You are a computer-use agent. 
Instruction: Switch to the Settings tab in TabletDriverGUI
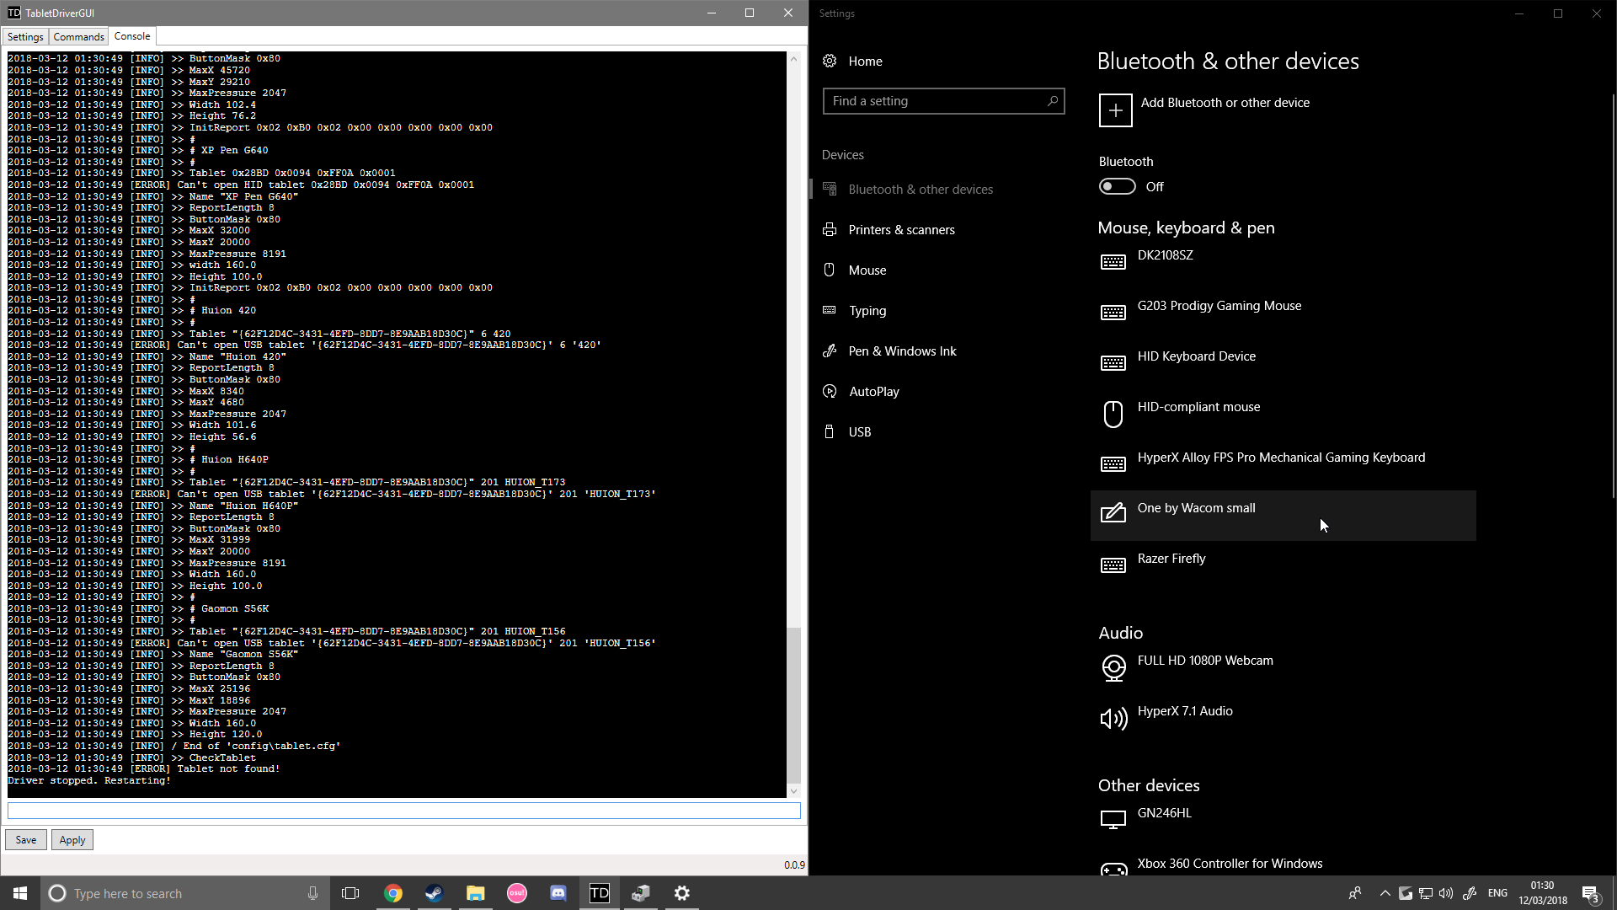25,37
